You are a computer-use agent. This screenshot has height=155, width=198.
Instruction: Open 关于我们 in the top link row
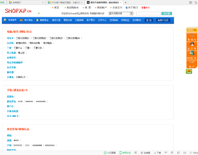pyautogui.click(x=133, y=8)
